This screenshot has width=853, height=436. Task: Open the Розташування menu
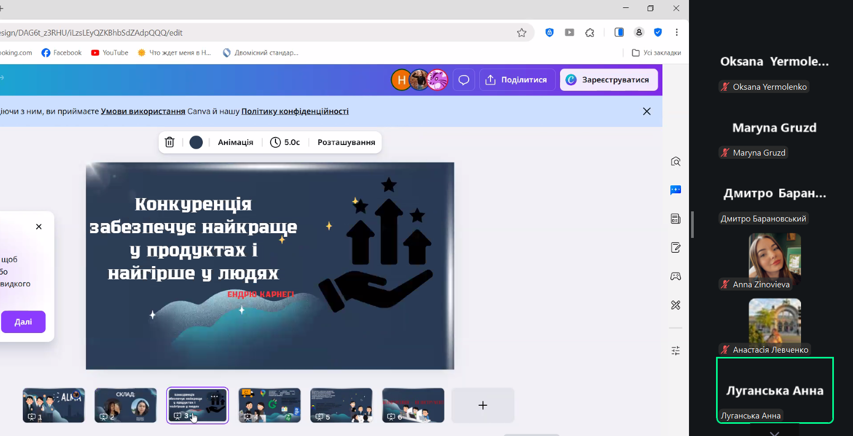coord(346,142)
